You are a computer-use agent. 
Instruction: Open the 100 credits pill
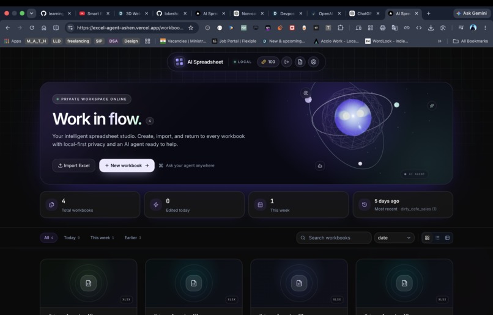point(268,62)
